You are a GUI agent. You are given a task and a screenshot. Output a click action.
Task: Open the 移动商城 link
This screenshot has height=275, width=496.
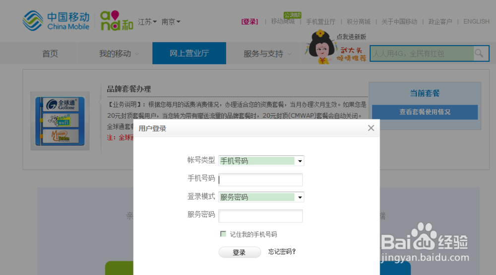[283, 21]
